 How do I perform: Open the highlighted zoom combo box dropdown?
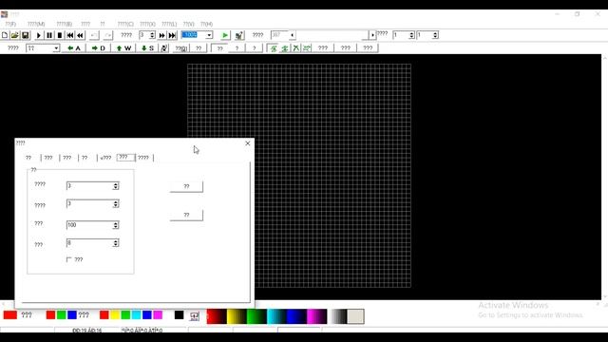(x=209, y=35)
